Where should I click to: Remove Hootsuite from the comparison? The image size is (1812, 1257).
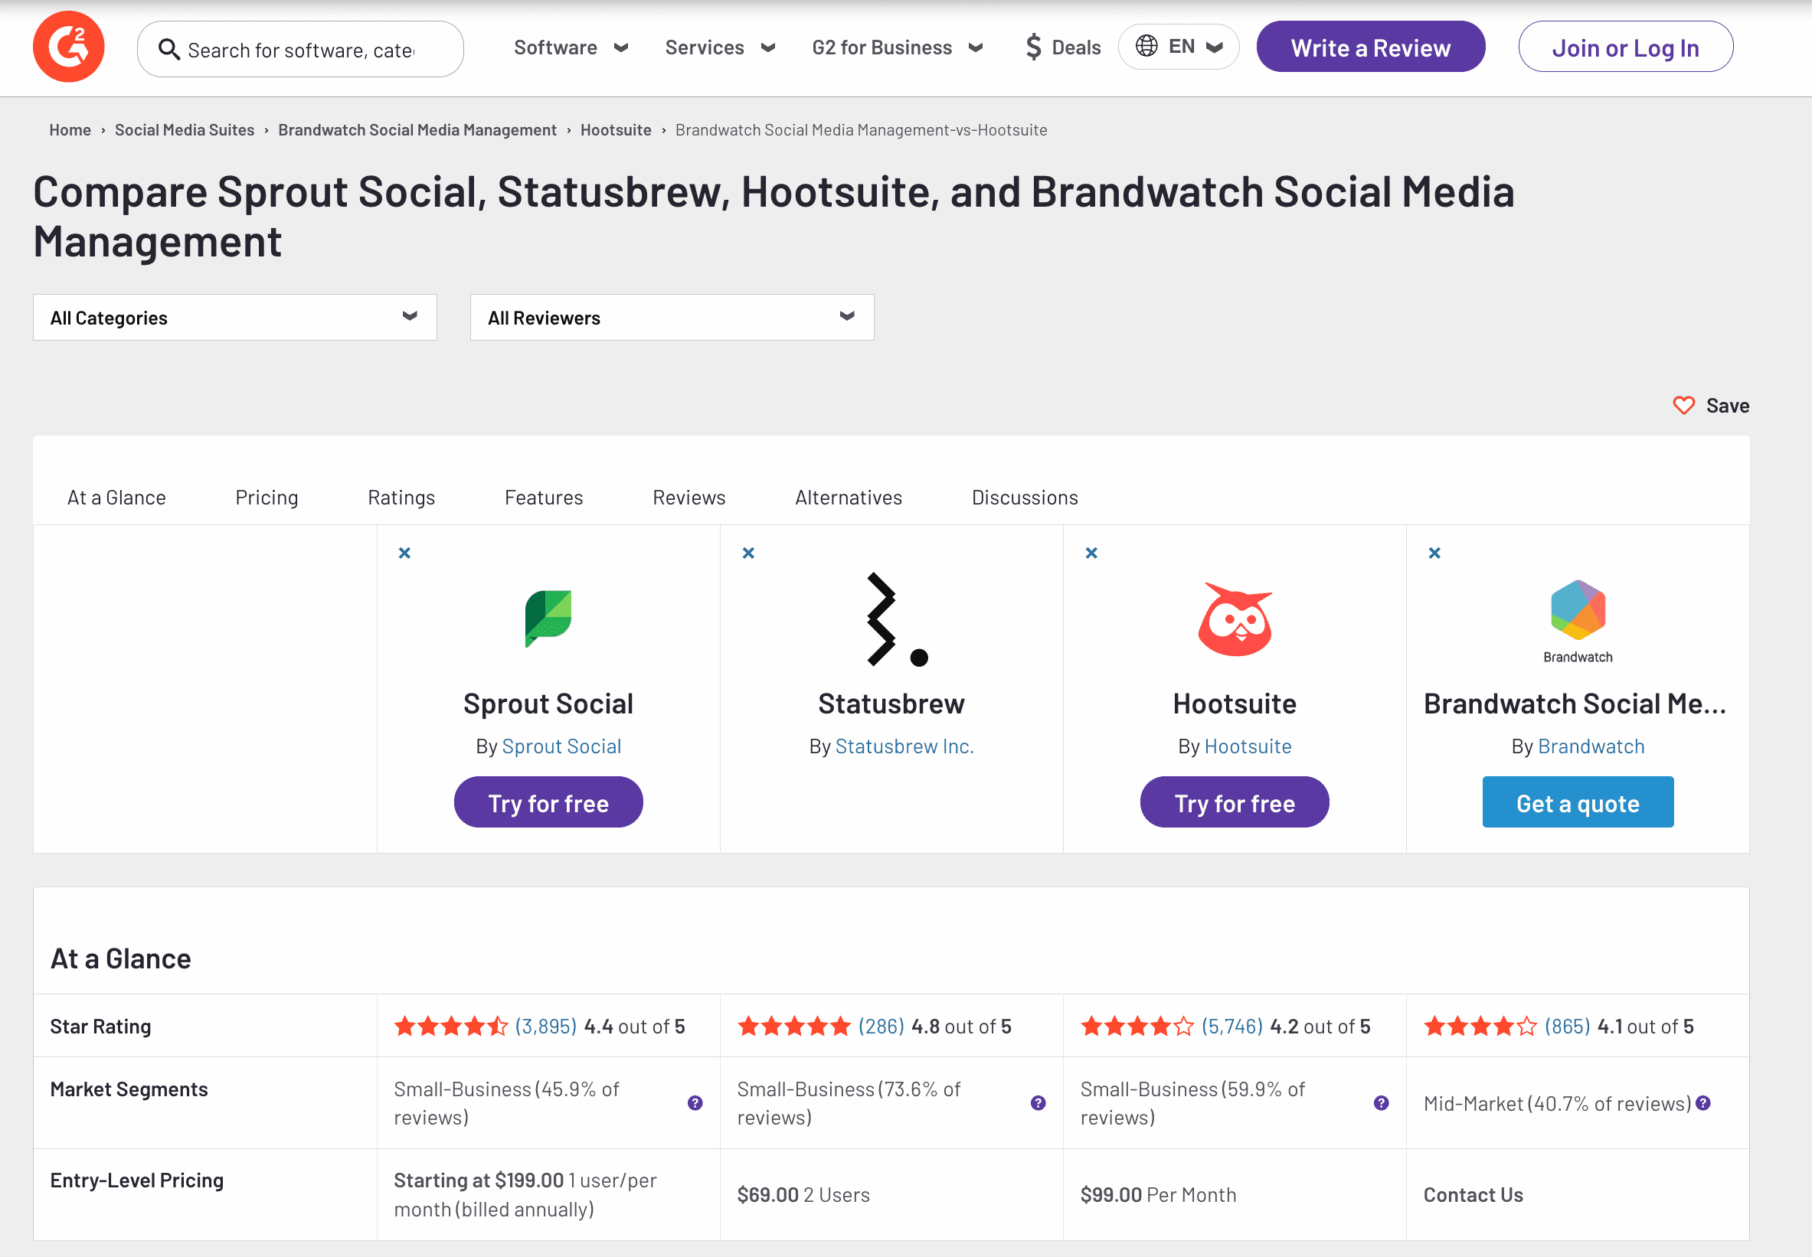[x=1091, y=553]
